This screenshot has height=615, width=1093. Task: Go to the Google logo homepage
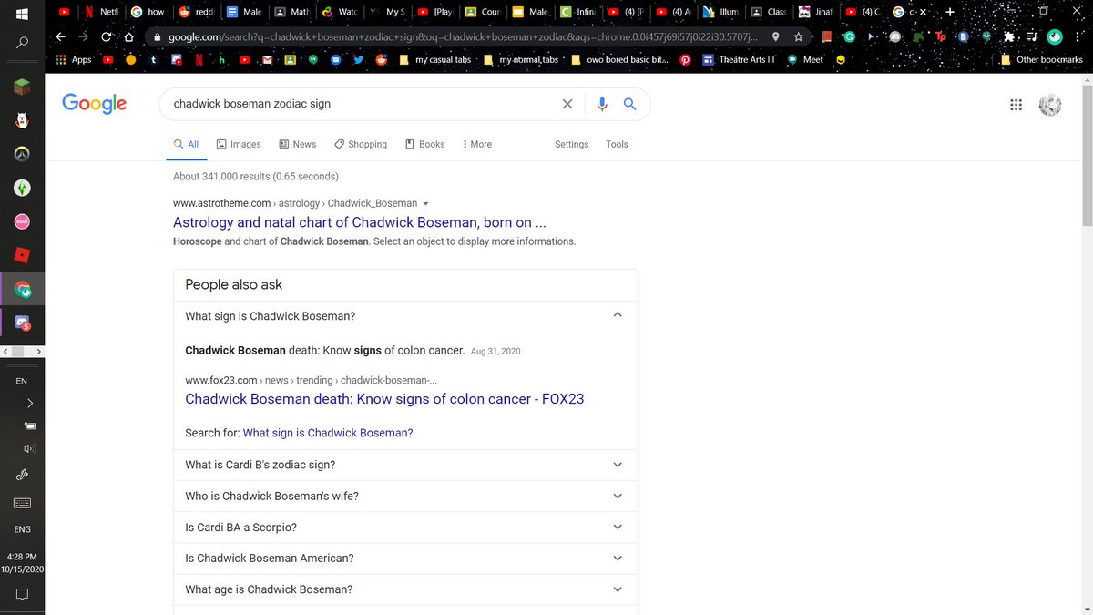coord(95,104)
